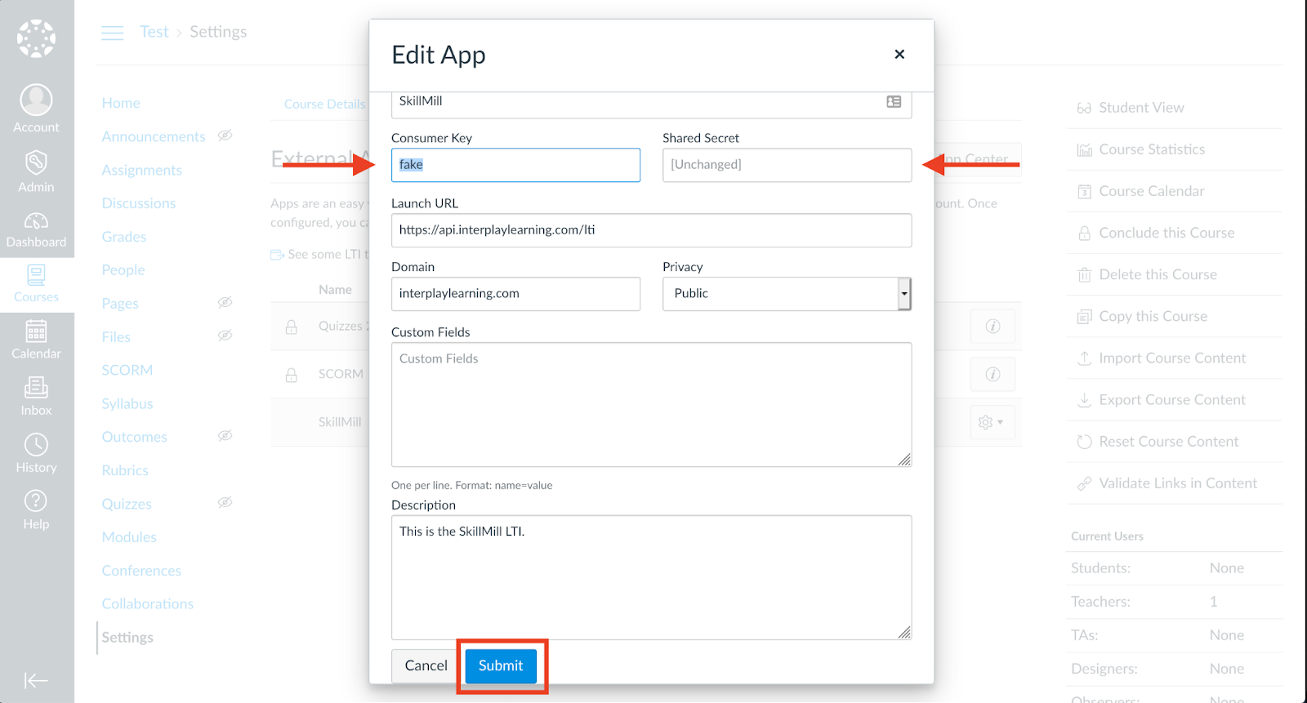Click the Copy this Course link

click(x=1153, y=317)
